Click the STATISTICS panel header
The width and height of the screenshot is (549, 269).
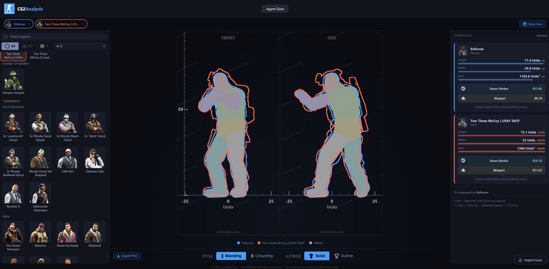click(463, 35)
